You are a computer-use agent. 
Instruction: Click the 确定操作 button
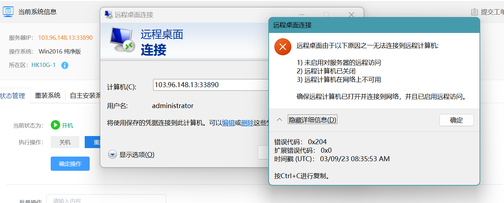[x=70, y=164]
